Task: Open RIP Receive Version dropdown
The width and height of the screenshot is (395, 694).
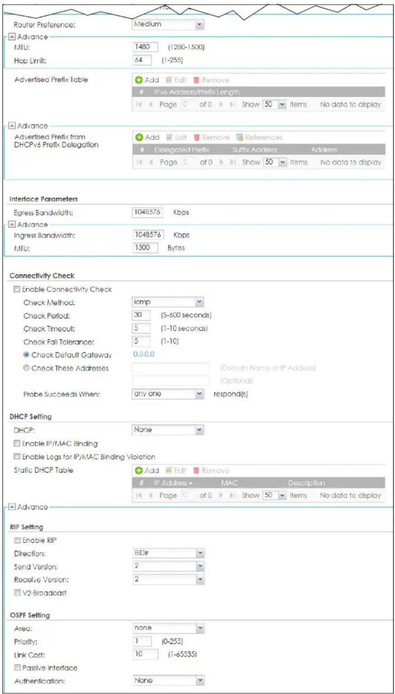Action: click(169, 579)
